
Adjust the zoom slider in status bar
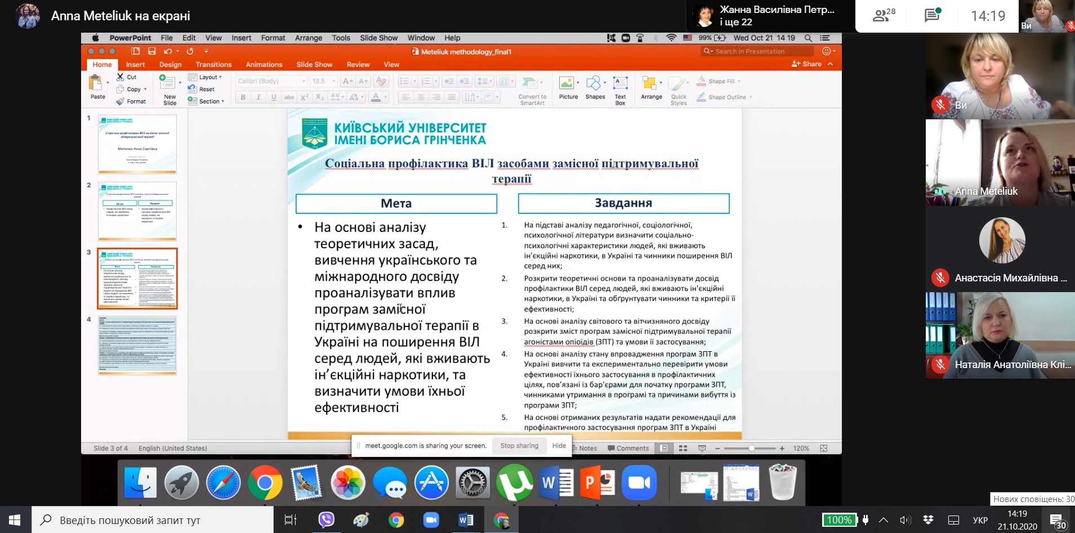pyautogui.click(x=751, y=449)
